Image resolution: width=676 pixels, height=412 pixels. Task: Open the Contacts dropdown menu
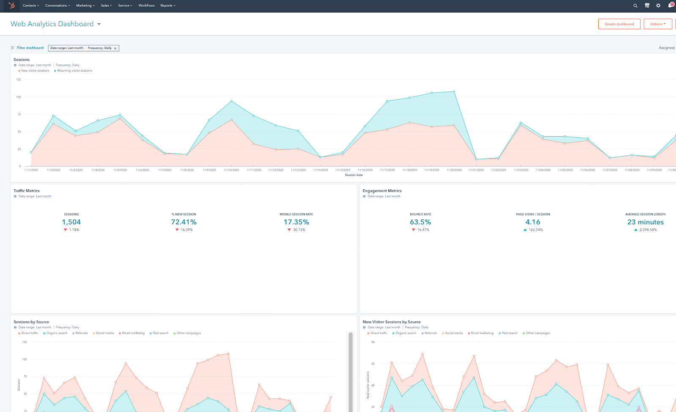[31, 5]
